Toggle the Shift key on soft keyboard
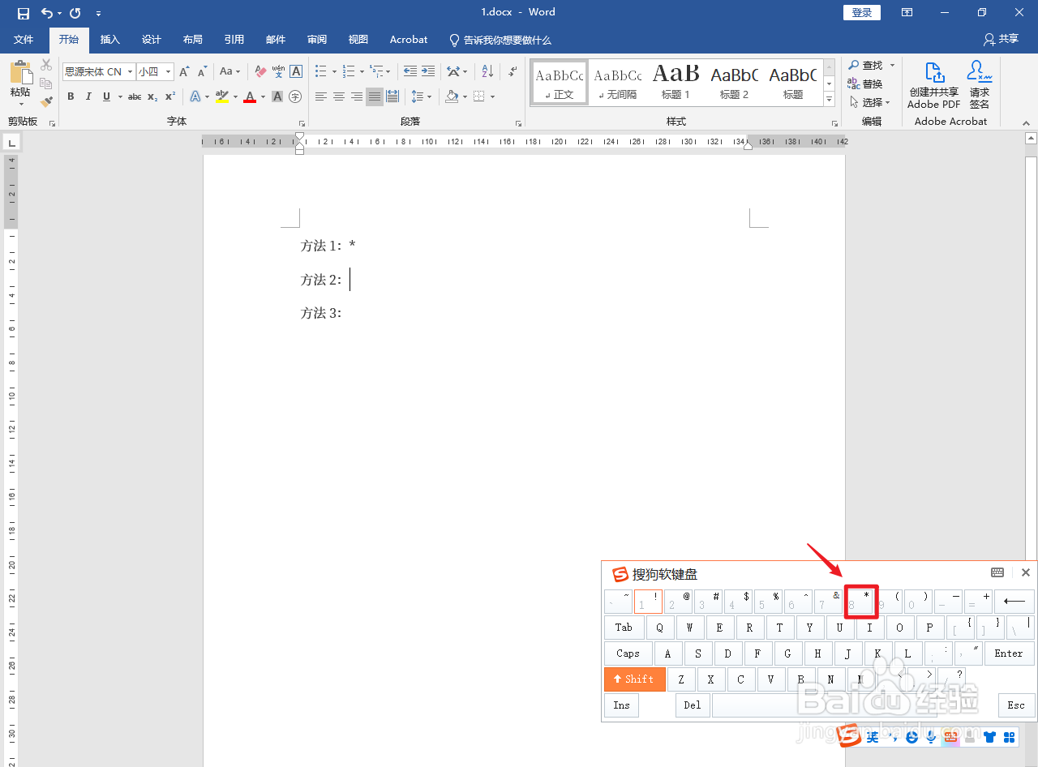The height and width of the screenshot is (767, 1038). (635, 679)
